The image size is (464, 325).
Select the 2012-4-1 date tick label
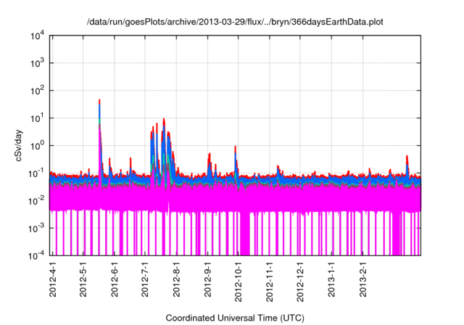pyautogui.click(x=53, y=280)
